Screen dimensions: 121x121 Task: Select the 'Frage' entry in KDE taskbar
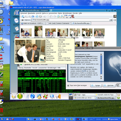84,95
